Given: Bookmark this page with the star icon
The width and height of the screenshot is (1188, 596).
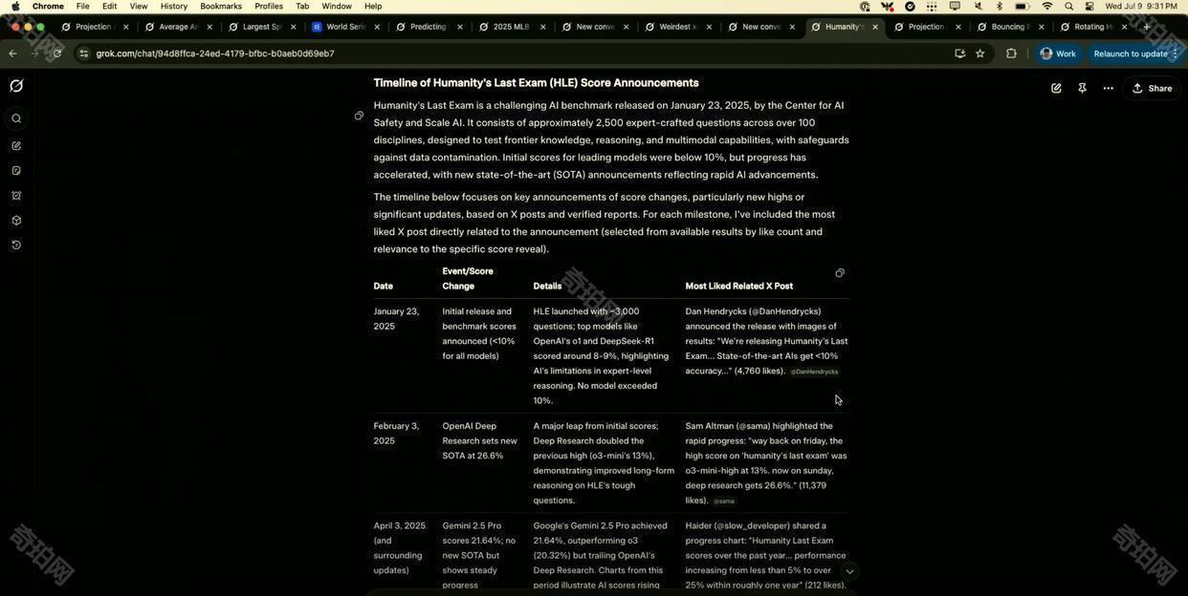Looking at the screenshot, I should click(x=980, y=53).
